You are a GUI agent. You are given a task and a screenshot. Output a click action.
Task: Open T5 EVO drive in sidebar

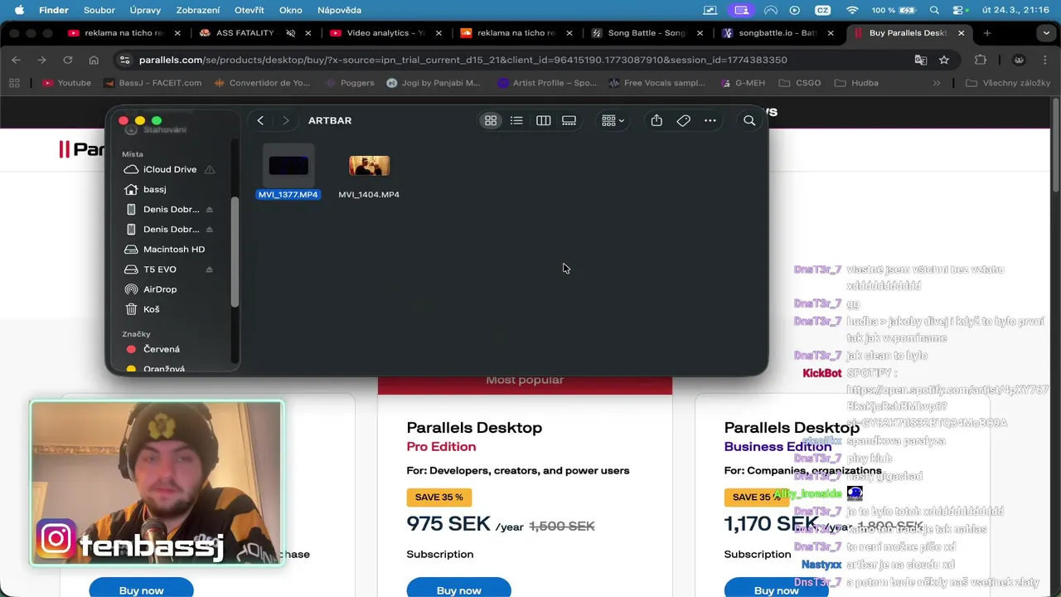tap(159, 269)
